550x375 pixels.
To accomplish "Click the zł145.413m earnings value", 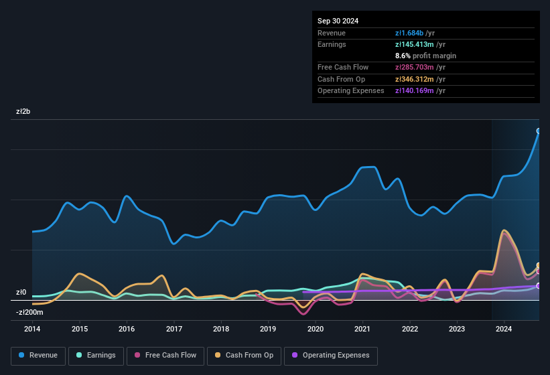I will pos(414,44).
